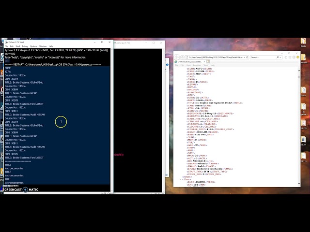The height and width of the screenshot is (232, 310).
Task: Open a new browser tab
Action: pyautogui.click(x=208, y=62)
